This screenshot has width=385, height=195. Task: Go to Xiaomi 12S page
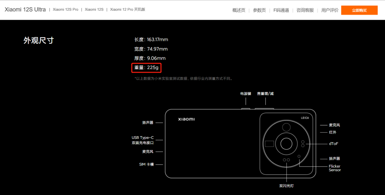coord(94,10)
